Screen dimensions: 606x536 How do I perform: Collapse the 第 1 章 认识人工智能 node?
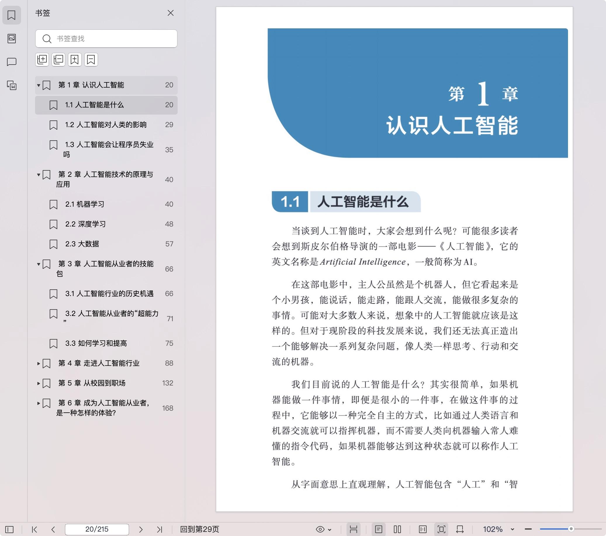(x=39, y=85)
